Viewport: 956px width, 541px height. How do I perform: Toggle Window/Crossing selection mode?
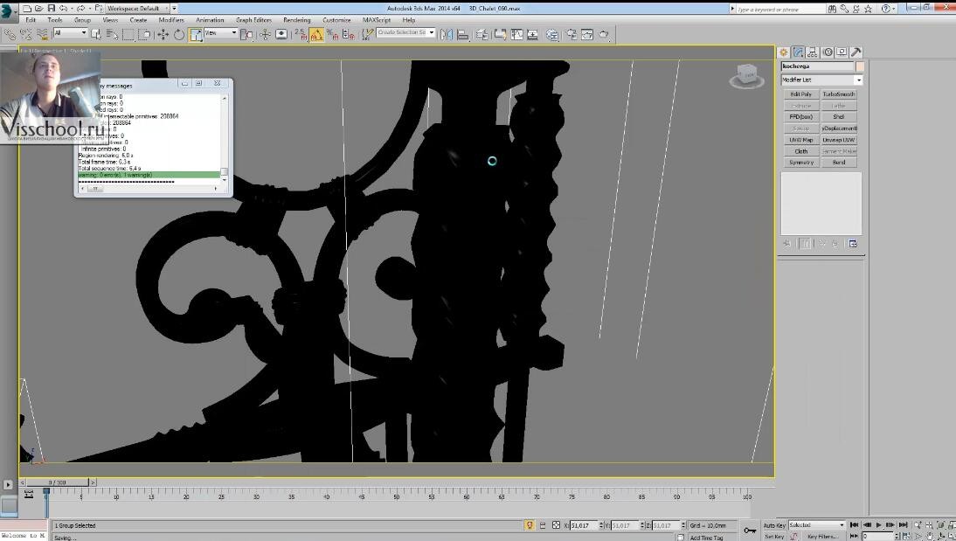(144, 34)
